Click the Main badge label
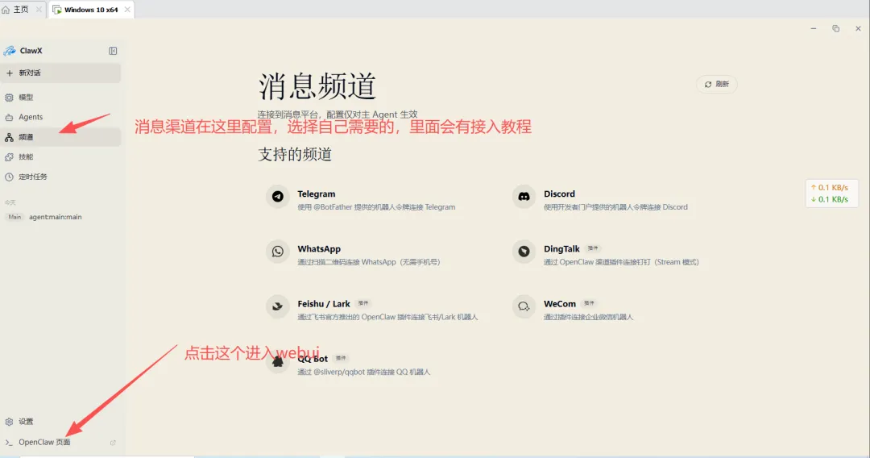The image size is (870, 458). pyautogui.click(x=14, y=217)
